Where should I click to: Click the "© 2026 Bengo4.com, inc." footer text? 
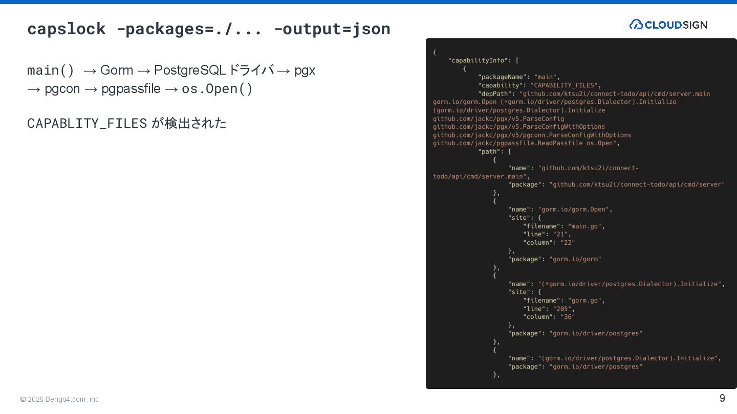(60, 399)
